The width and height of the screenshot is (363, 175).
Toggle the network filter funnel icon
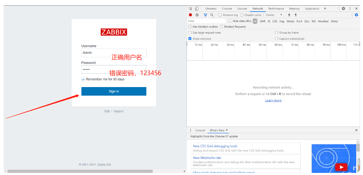205,15
